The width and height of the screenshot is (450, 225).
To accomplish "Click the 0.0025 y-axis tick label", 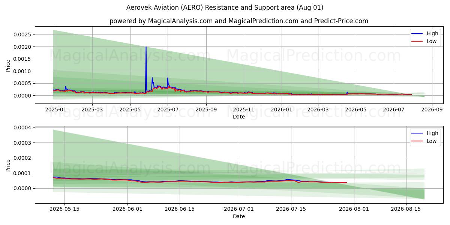I will (22, 34).
